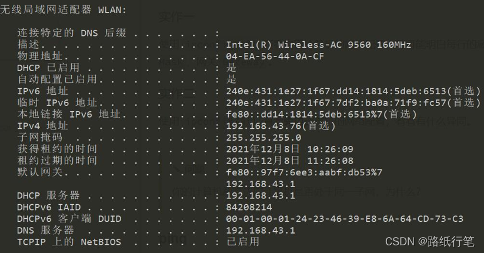Click the IPv6 address ending in 6513(首选)
Viewport: 484px width, 253px height.
pos(353,91)
